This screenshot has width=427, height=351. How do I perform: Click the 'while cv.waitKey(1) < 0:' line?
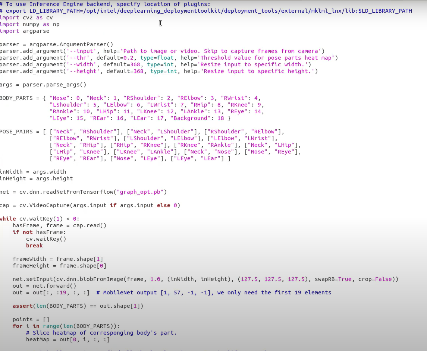pos(40,219)
